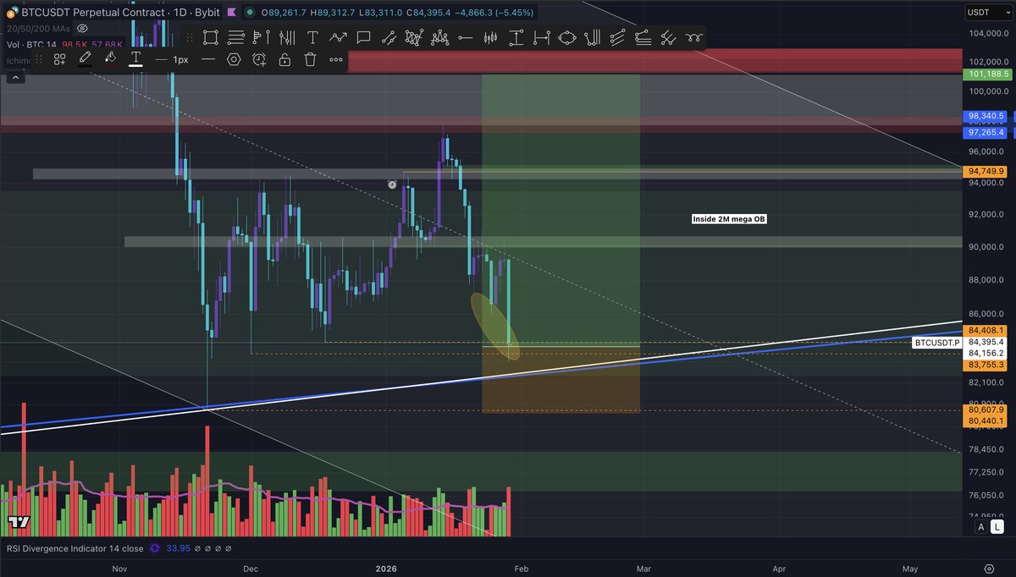1016x577 pixels.
Task: Select the cyclic curve lines tool
Action: [693, 37]
